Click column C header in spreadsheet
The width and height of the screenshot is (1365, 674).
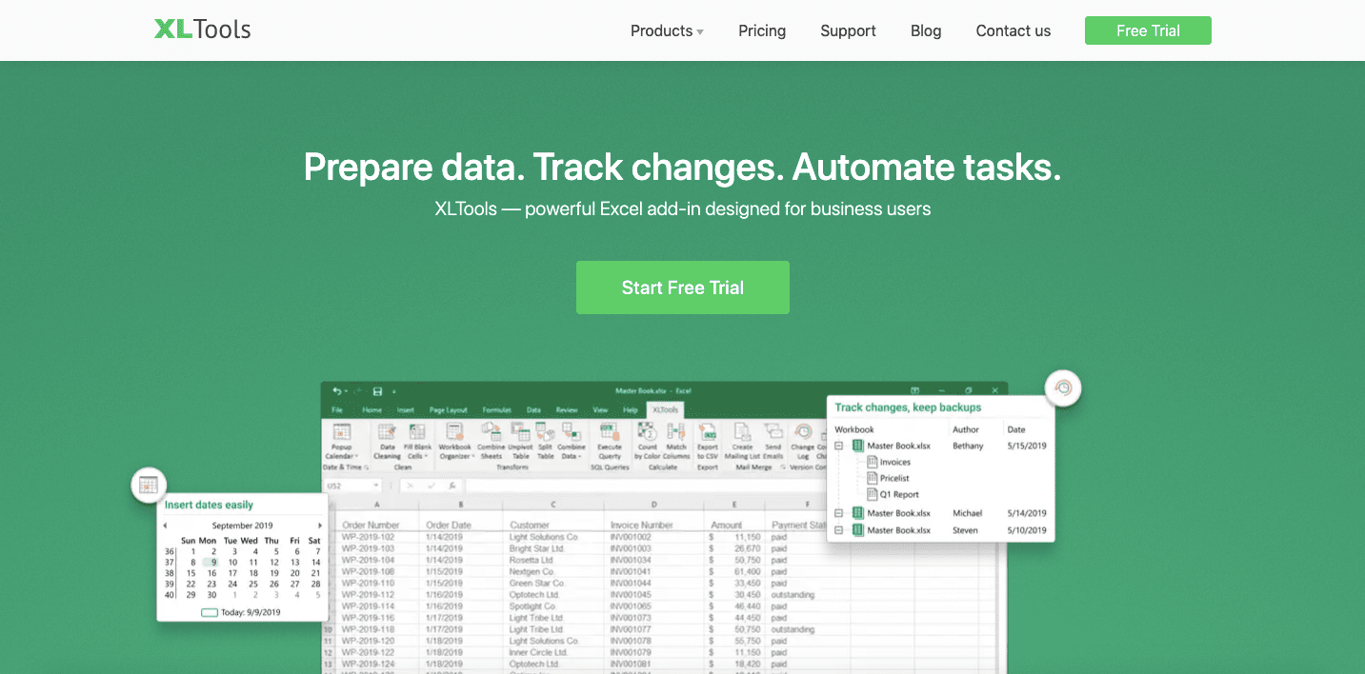point(553,504)
